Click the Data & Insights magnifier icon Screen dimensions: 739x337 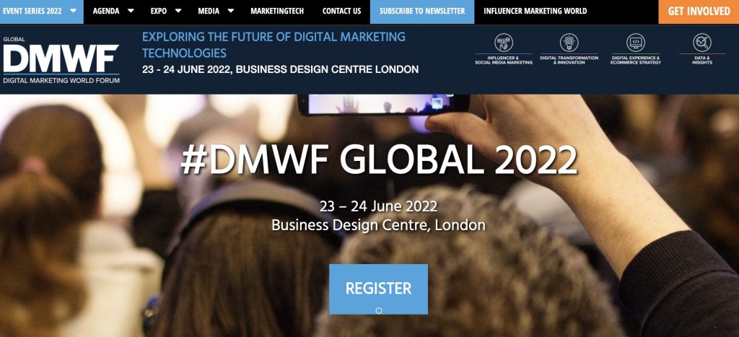701,43
